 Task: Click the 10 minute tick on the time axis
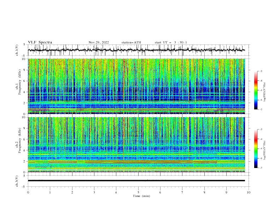tap(249, 192)
